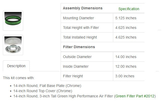Select the Outside Diameter row label
The image size is (165, 107).
(x=77, y=57)
